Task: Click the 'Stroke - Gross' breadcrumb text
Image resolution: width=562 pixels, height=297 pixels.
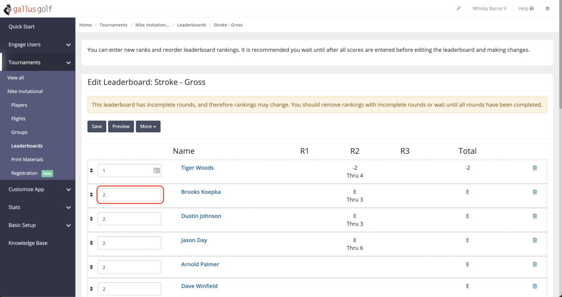Action: pos(228,25)
